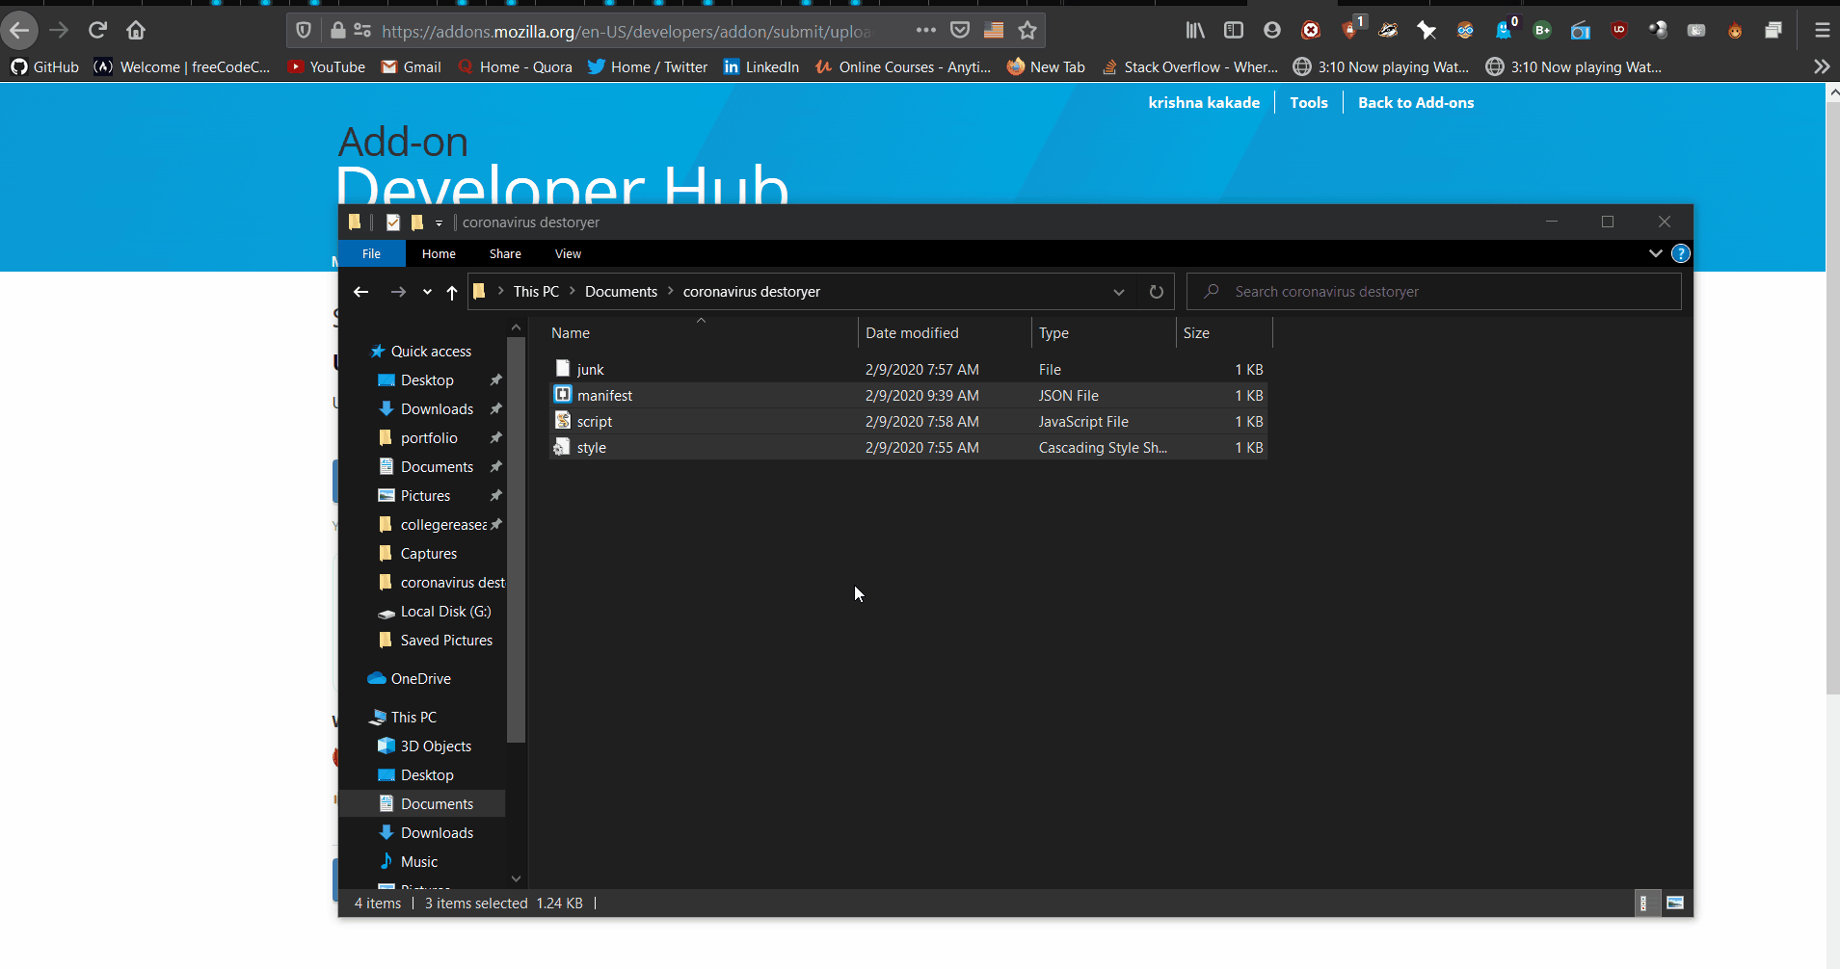Expand the Quick Access Toolbar dropdown
The image size is (1840, 969).
[x=440, y=223]
